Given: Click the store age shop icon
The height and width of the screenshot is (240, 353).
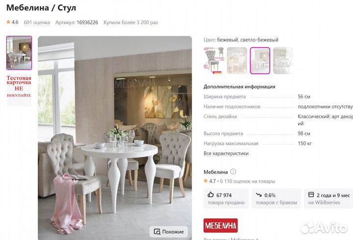Looking at the screenshot, I should point(311,194).
